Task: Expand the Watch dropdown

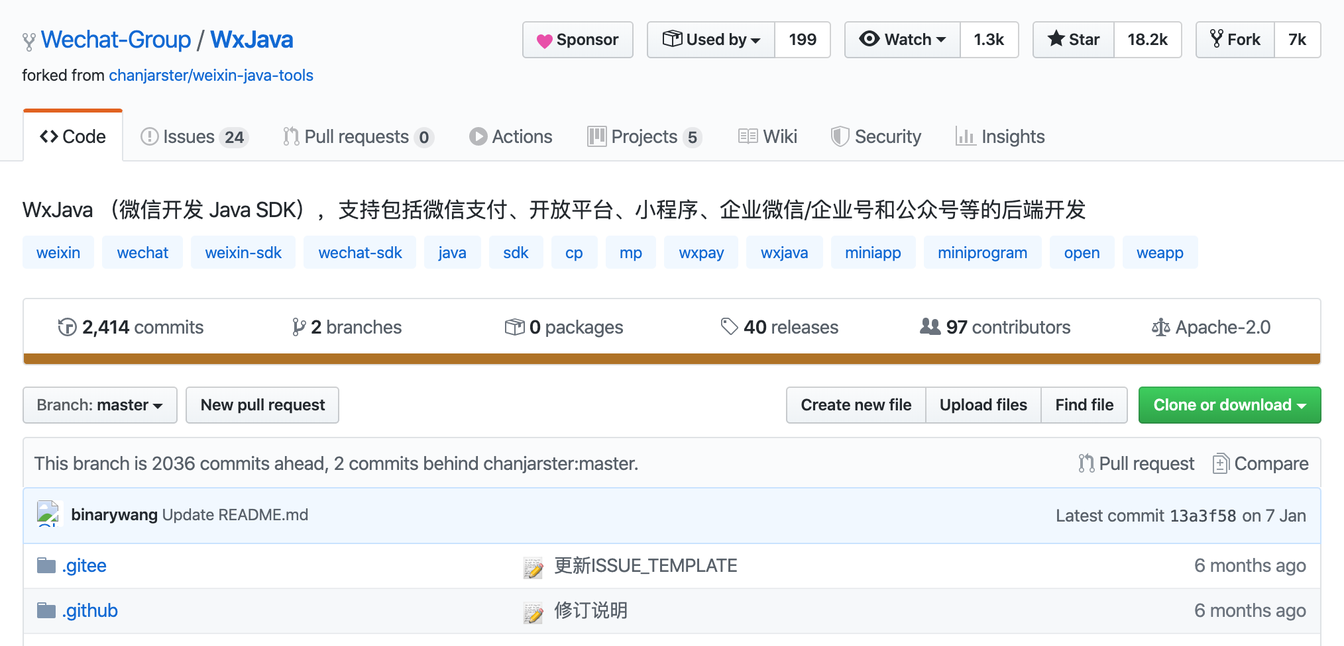Action: click(x=903, y=40)
